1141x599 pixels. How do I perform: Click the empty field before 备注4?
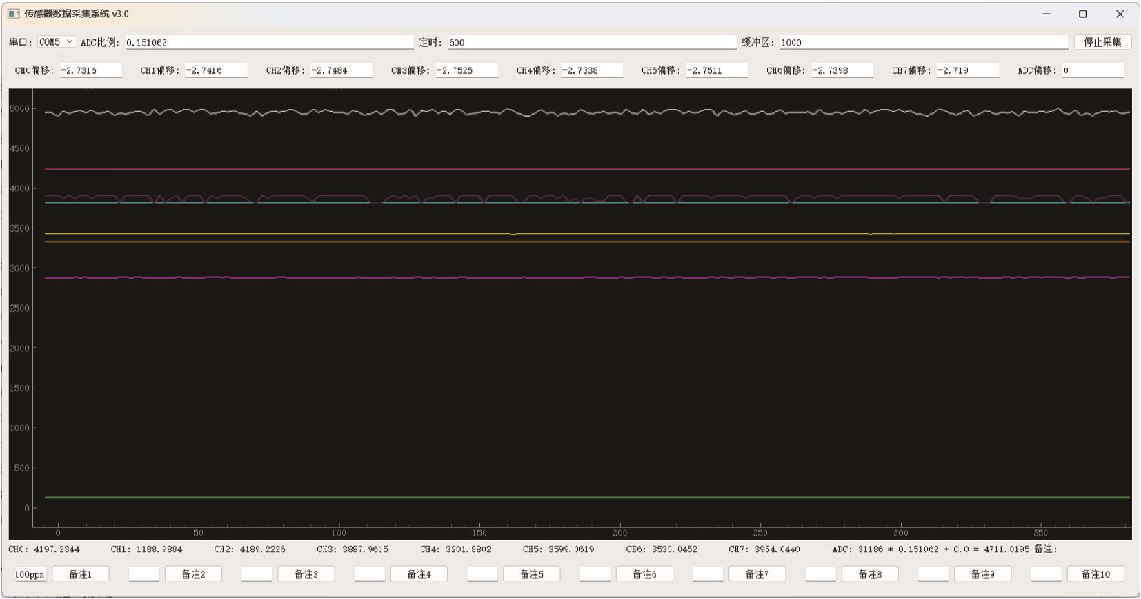point(369,574)
